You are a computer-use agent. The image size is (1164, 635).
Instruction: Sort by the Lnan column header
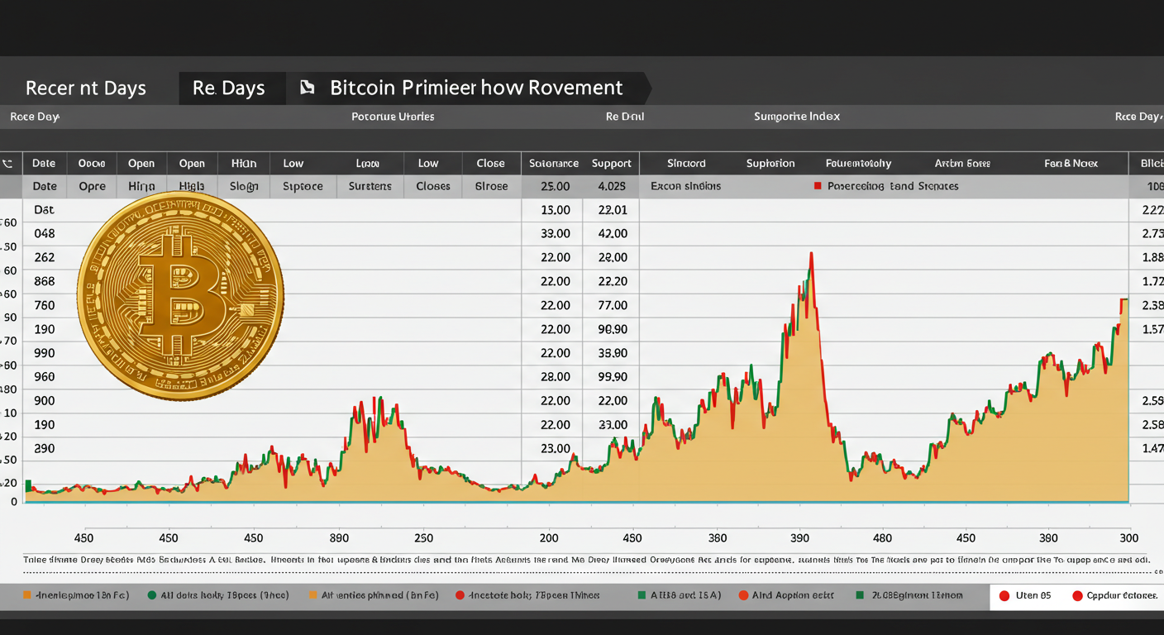point(367,164)
